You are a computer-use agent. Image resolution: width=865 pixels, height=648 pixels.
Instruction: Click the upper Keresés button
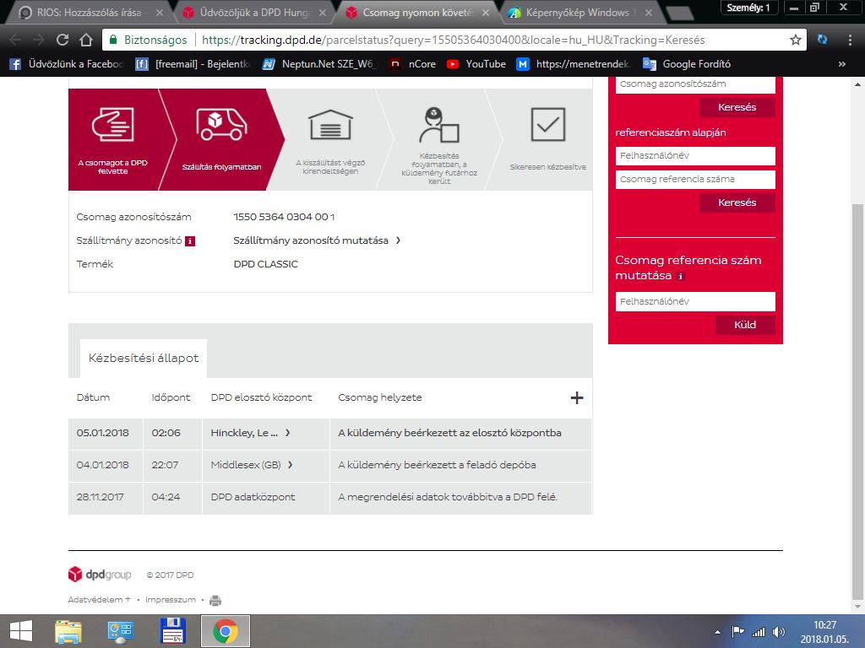tap(737, 107)
